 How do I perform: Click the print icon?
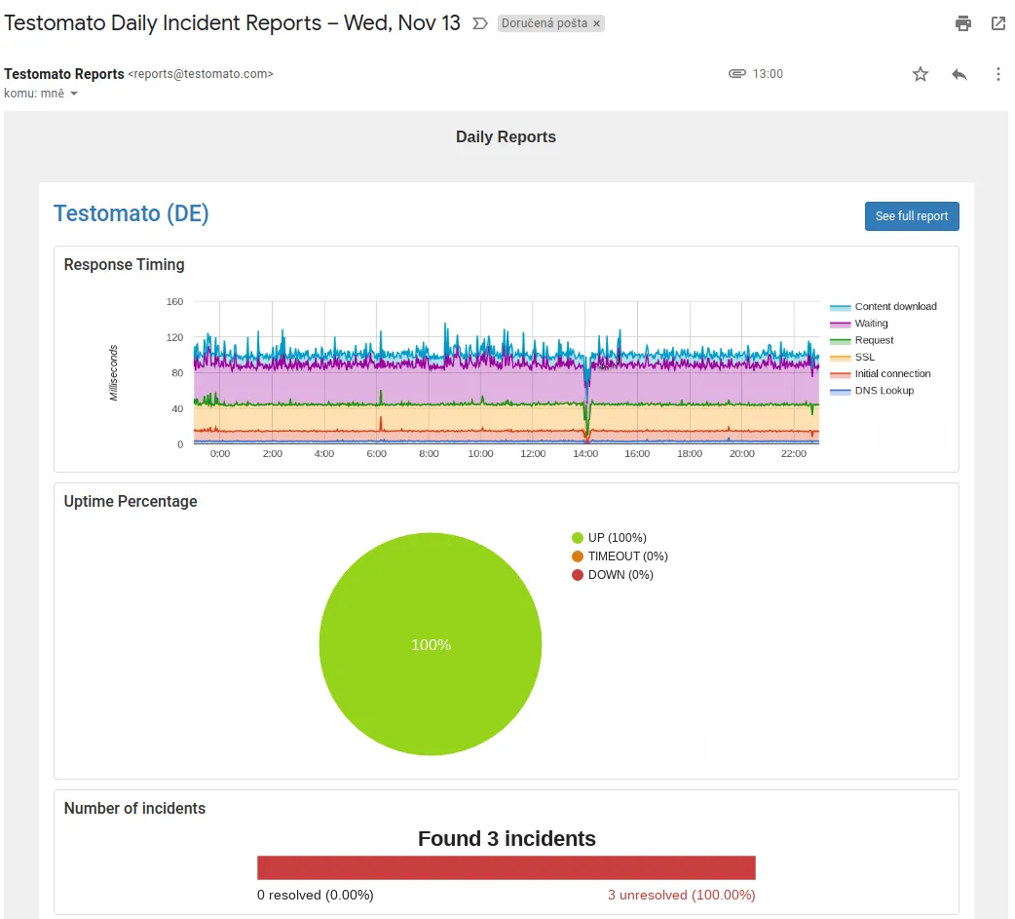tap(963, 22)
